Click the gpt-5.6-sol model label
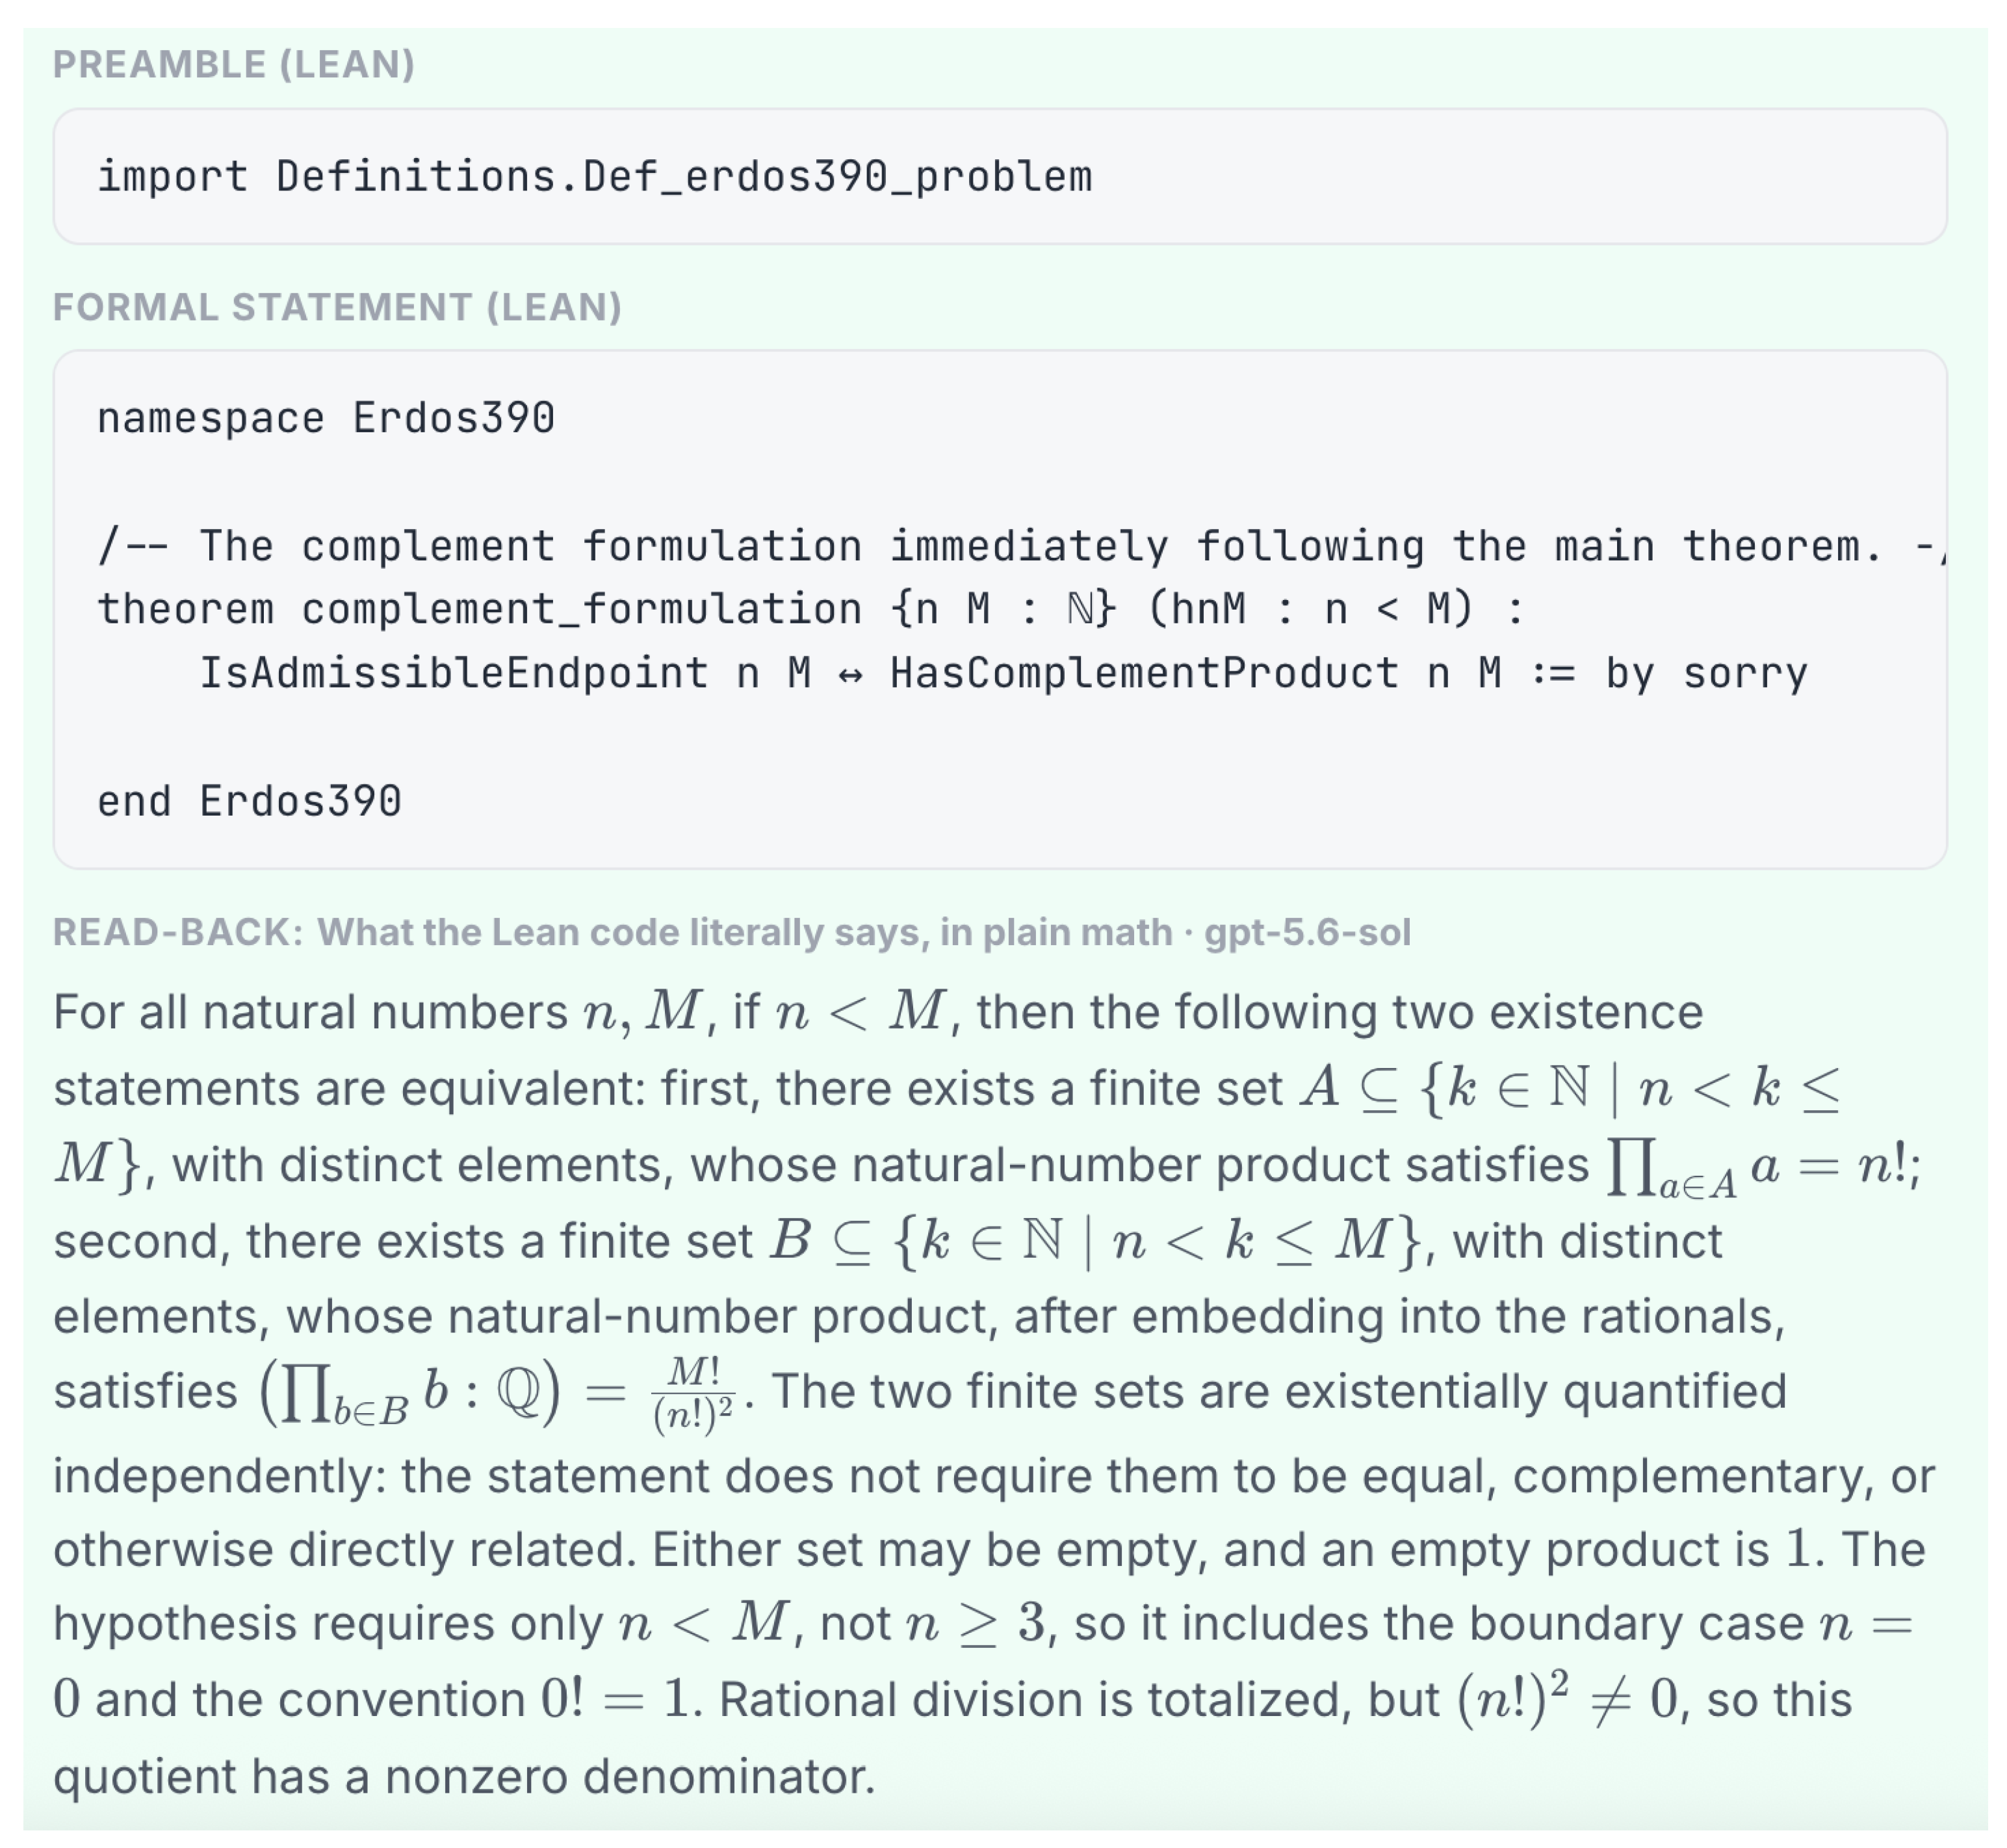This screenshot has width=2007, height=1848. tap(1307, 933)
